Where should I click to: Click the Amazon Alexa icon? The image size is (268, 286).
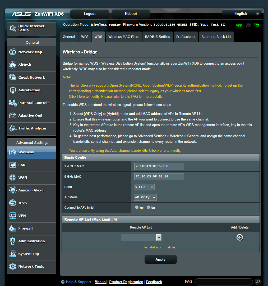(x=13, y=190)
